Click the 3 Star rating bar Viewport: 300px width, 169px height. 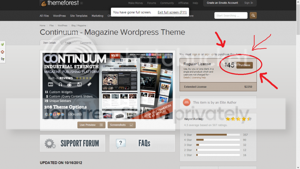point(218,145)
